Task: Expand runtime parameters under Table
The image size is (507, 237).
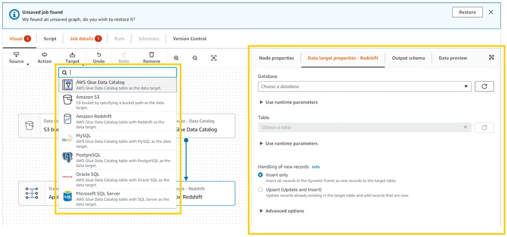Action: click(x=289, y=144)
